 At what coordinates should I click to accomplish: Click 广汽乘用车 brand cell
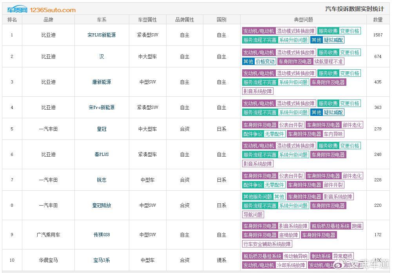pos(48,235)
